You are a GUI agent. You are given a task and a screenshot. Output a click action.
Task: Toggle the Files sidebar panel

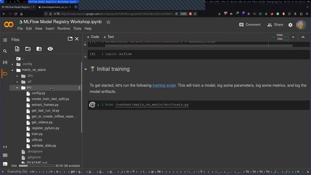click(5, 73)
